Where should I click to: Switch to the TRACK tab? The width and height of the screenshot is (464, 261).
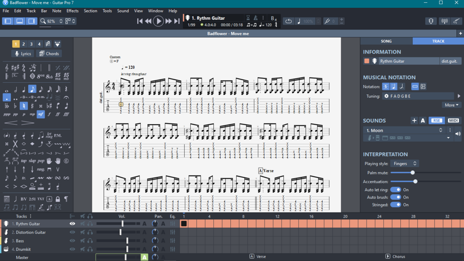pyautogui.click(x=438, y=41)
